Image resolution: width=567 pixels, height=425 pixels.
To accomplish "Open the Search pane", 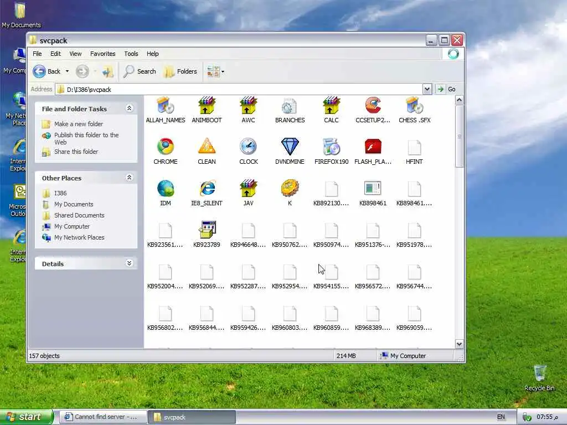I will [140, 71].
